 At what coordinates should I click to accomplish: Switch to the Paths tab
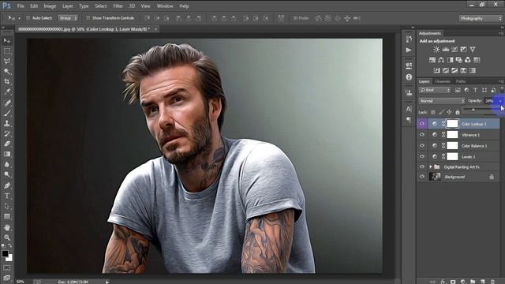[x=461, y=81]
